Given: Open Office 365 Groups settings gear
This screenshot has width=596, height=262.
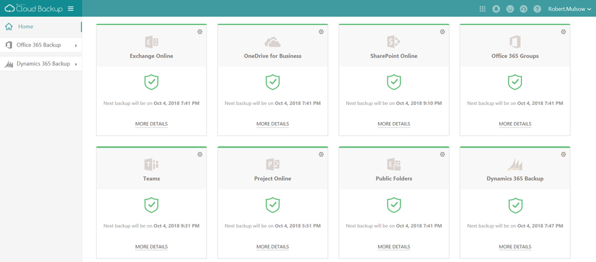Looking at the screenshot, I should pos(564,32).
